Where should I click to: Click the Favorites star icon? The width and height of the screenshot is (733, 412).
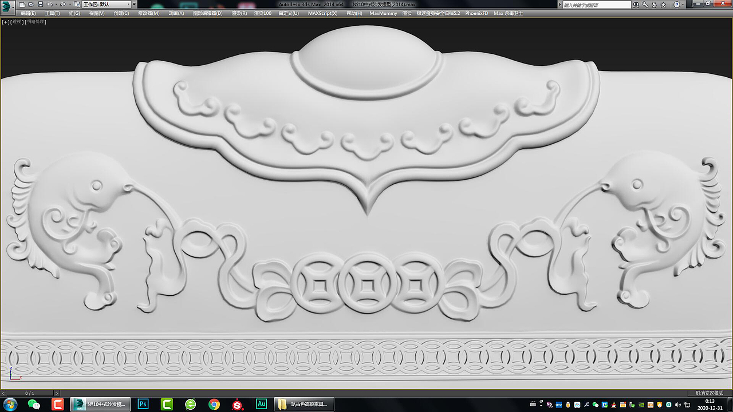pos(663,5)
